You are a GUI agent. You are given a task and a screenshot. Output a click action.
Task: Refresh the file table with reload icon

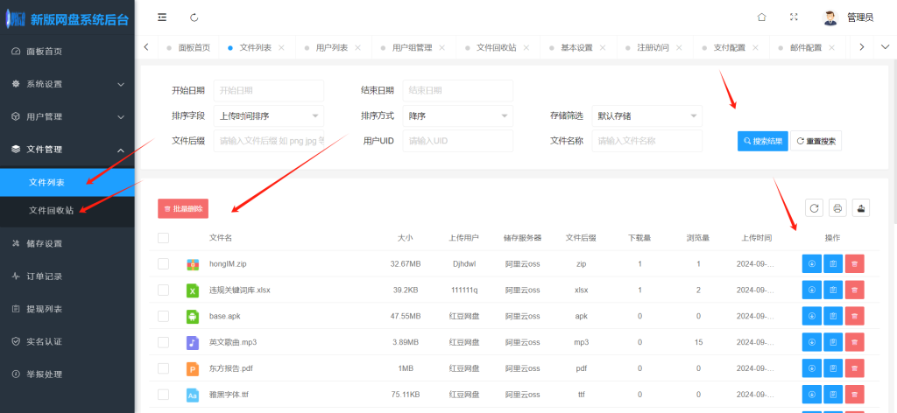814,208
